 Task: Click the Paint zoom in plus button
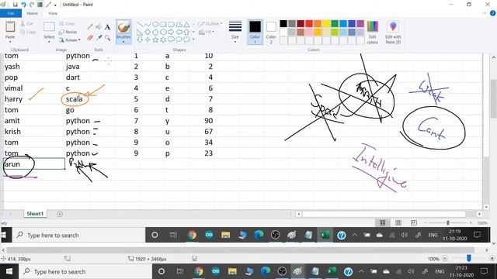pos(492,258)
